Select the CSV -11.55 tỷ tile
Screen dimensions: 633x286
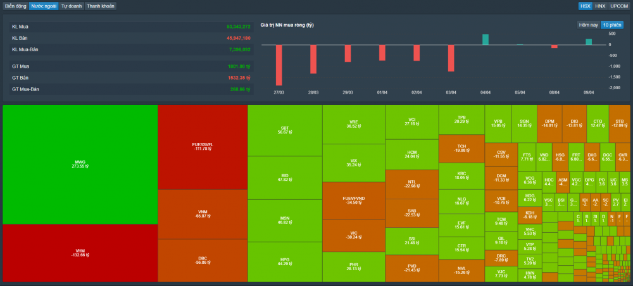click(501, 154)
